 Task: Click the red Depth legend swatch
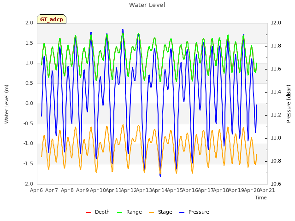(88, 213)
